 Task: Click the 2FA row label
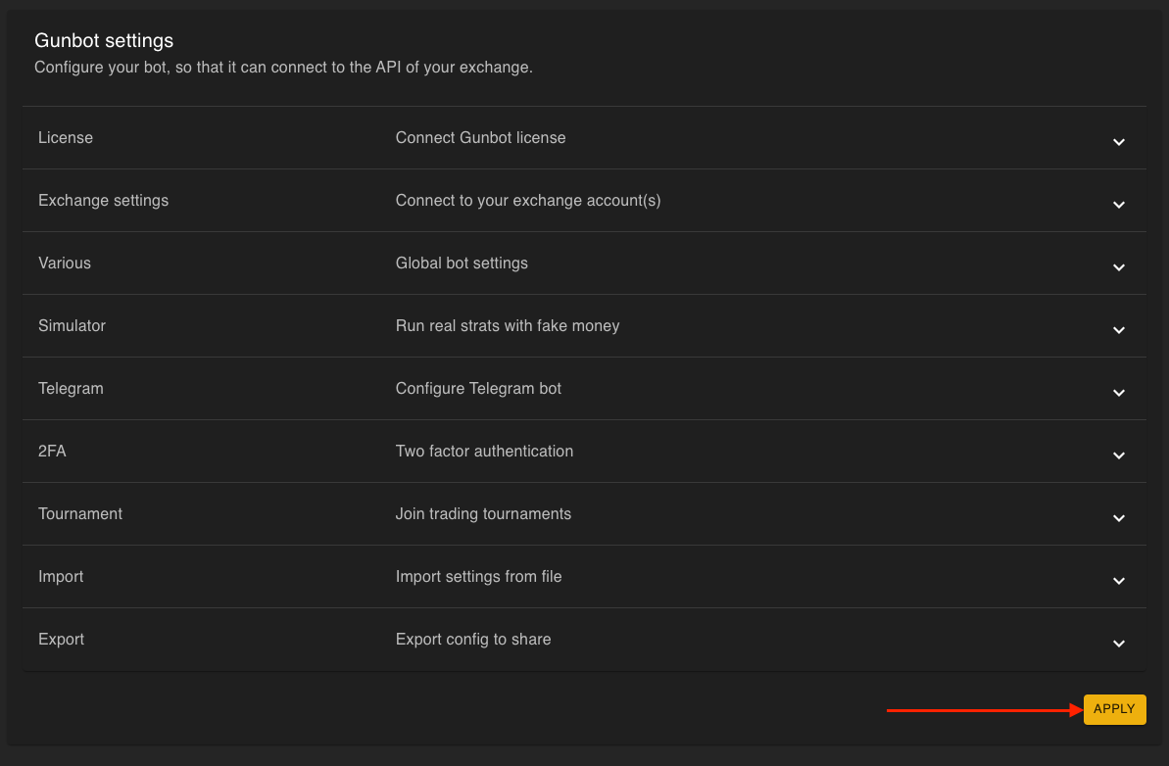52,451
